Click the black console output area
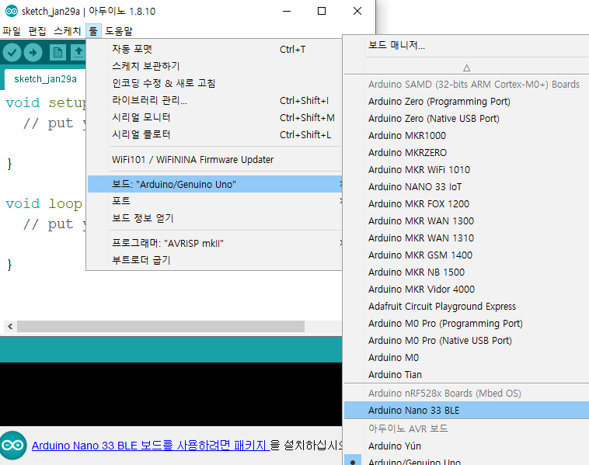 click(171, 394)
